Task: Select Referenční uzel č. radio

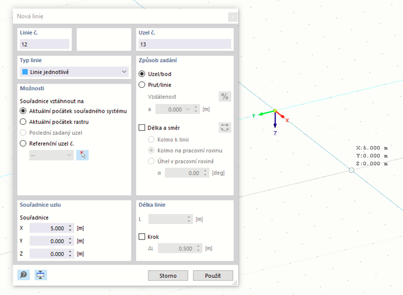Action: 23,143
